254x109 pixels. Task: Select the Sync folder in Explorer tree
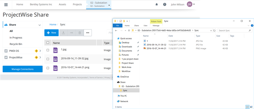pyautogui.click(x=126, y=90)
